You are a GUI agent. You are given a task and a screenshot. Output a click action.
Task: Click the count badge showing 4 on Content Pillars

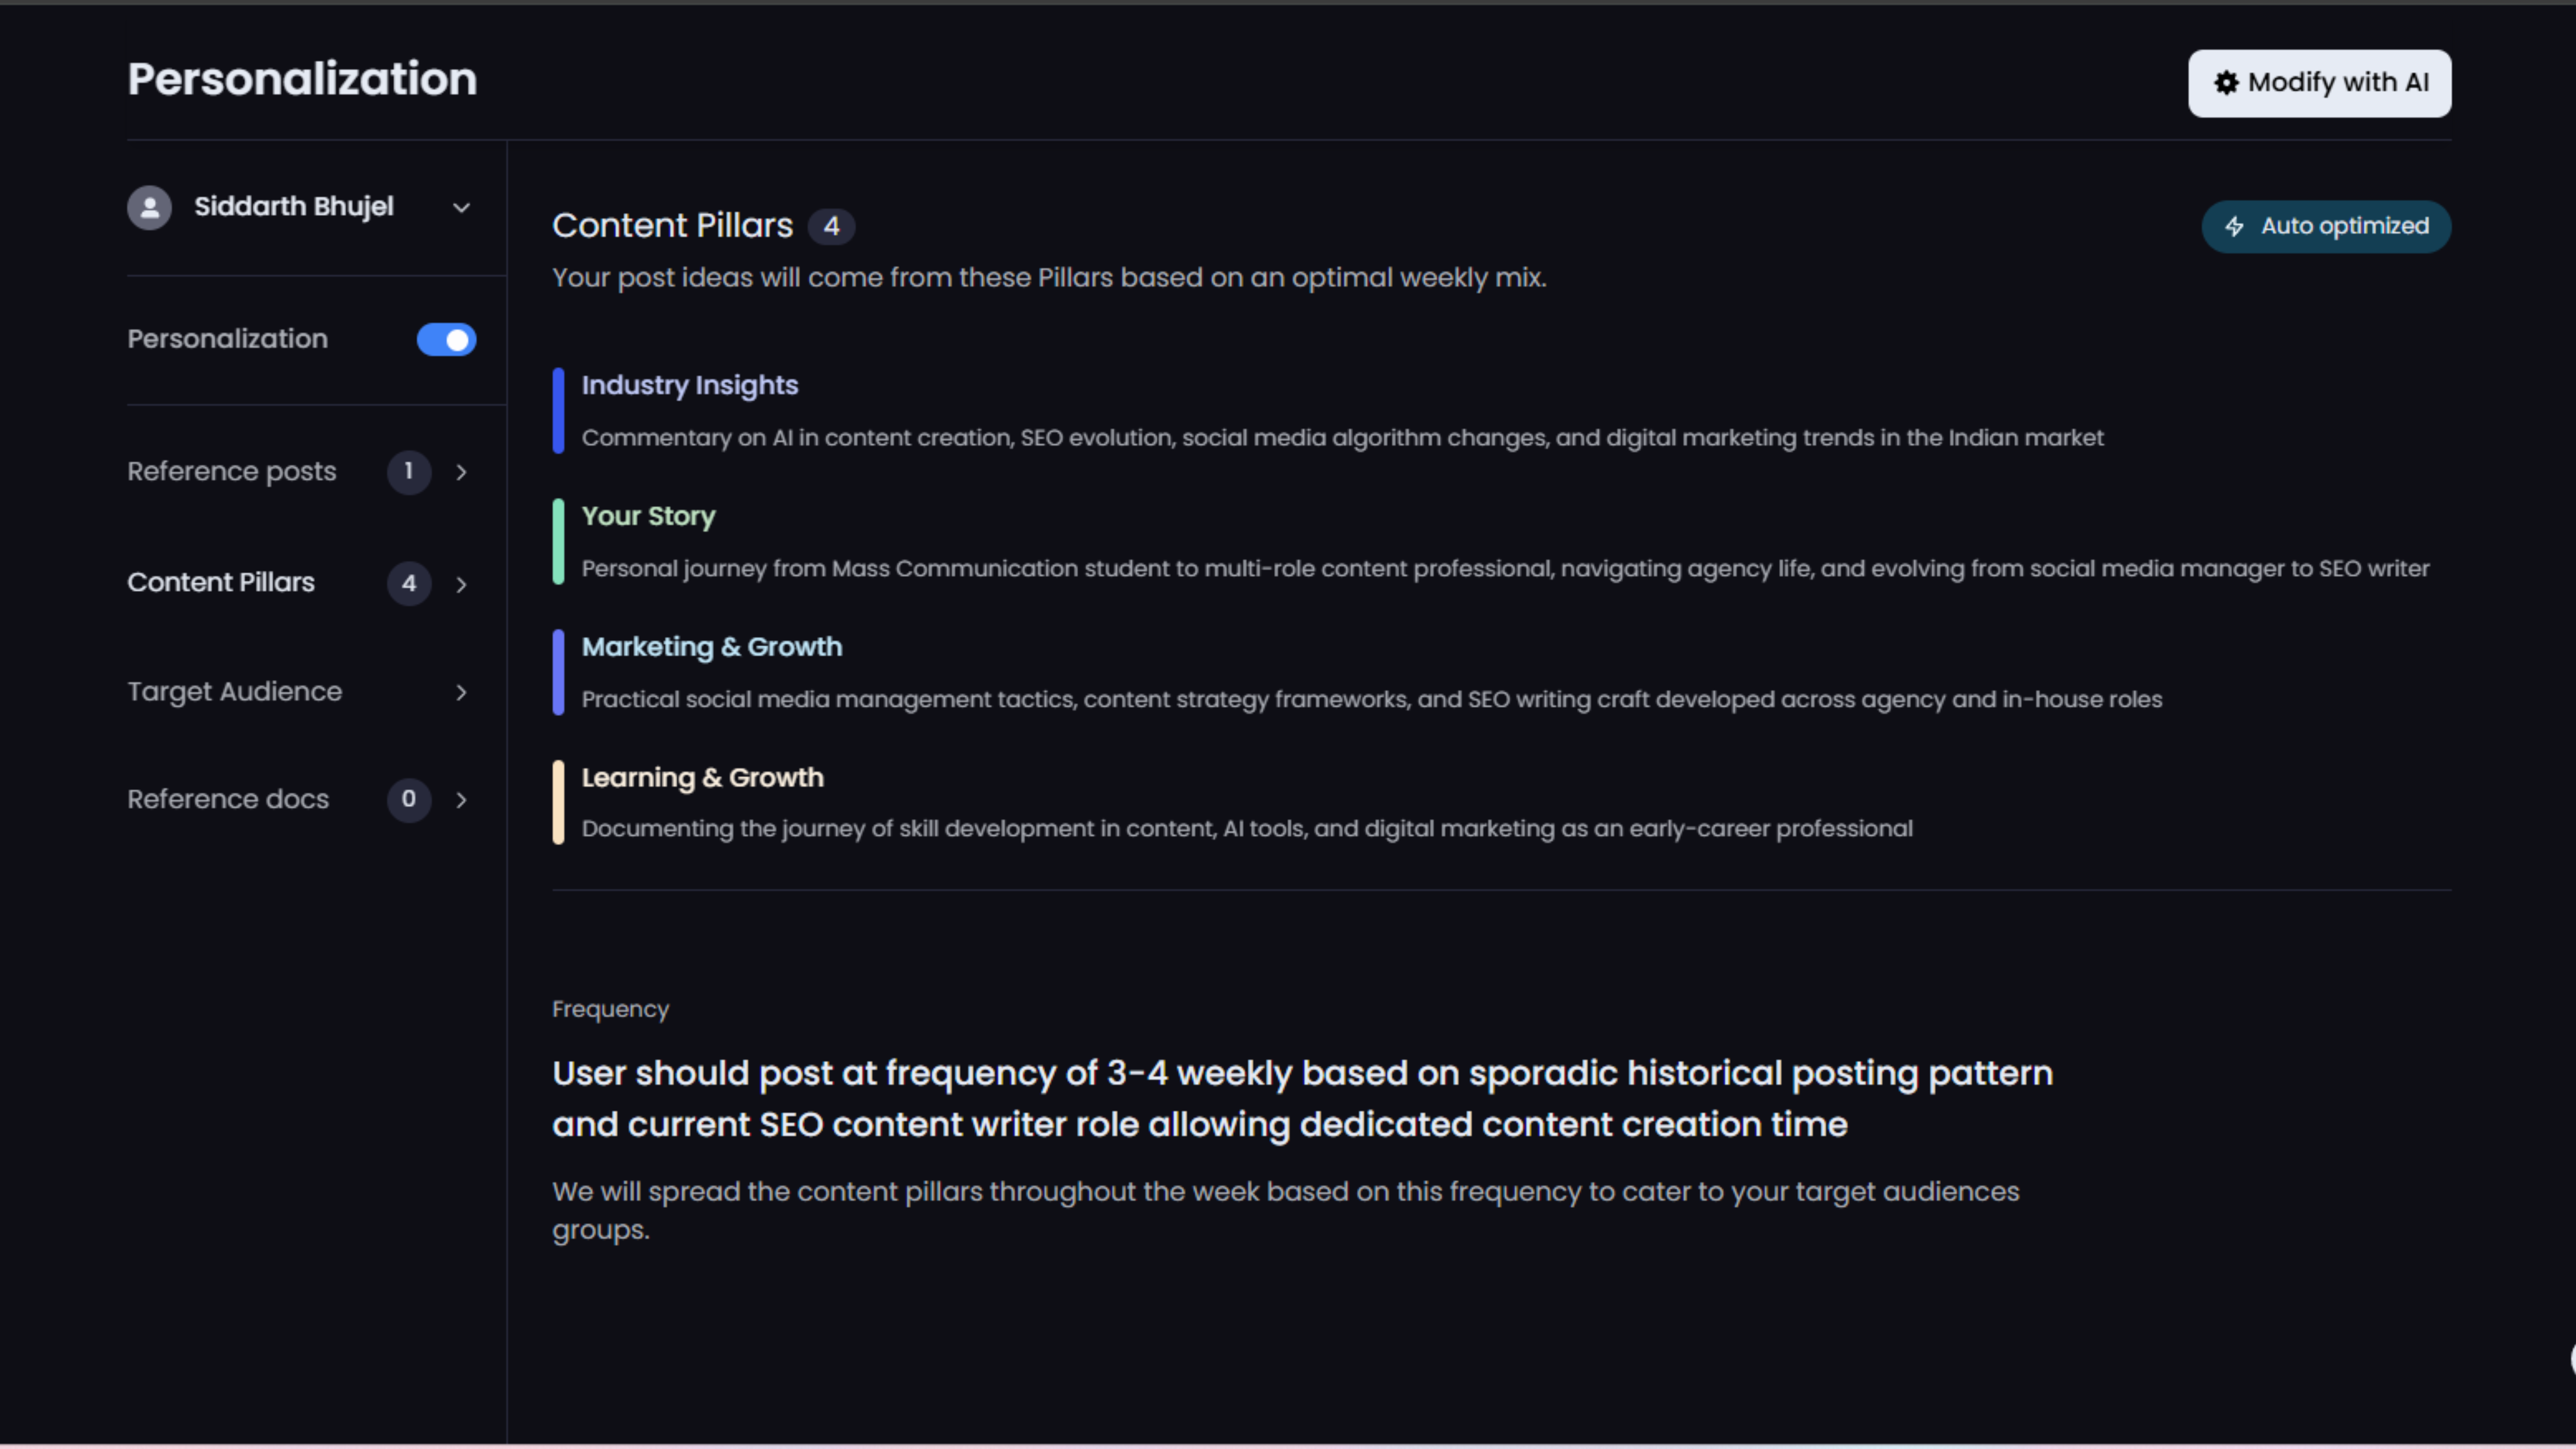tap(409, 584)
